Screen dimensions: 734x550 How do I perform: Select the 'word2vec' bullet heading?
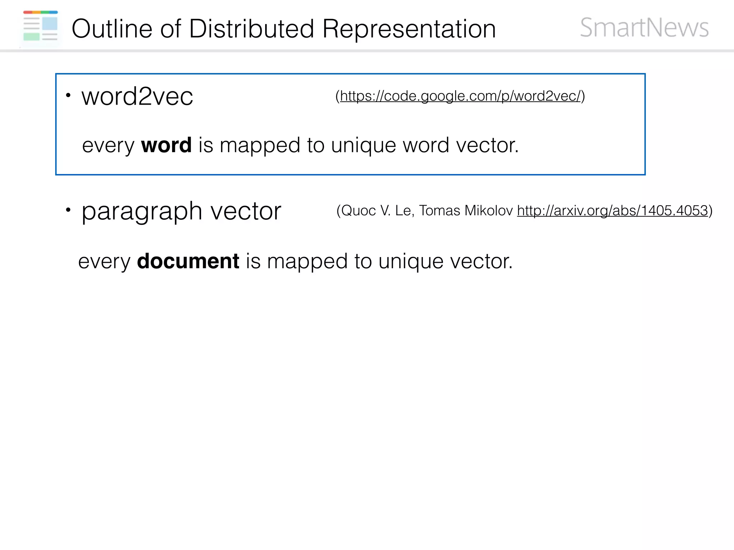pos(137,96)
